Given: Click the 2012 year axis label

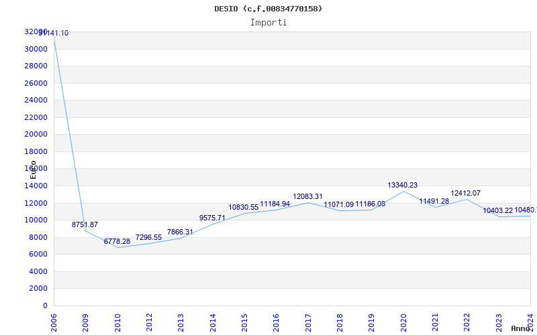Looking at the screenshot, I should 149,322.
